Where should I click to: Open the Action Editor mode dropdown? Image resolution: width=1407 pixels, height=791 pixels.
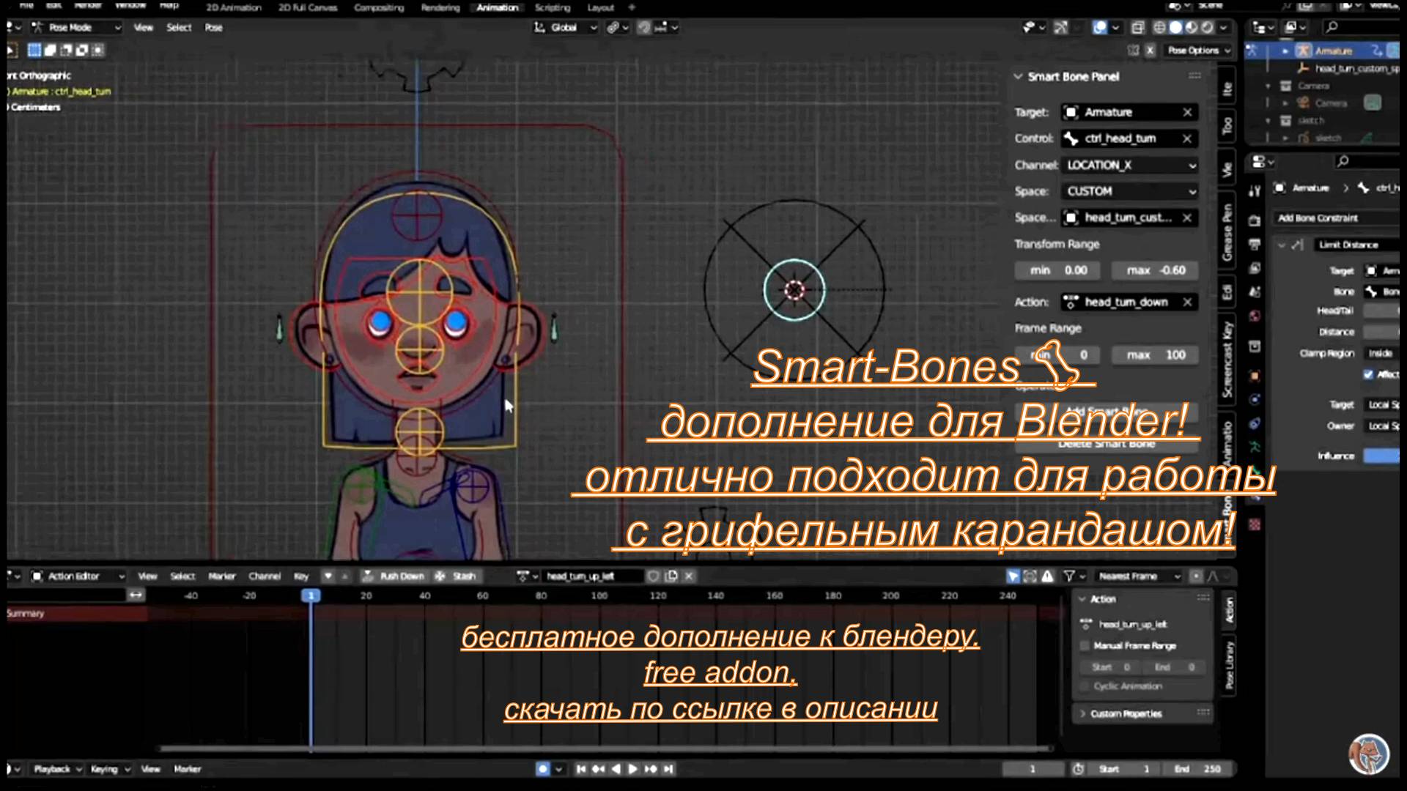pos(78,576)
